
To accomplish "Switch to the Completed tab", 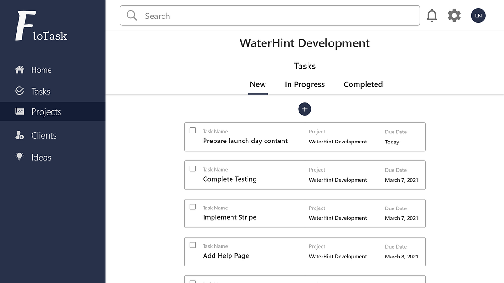I will pyautogui.click(x=363, y=84).
